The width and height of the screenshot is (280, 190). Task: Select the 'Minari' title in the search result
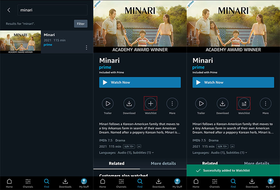(x=49, y=35)
